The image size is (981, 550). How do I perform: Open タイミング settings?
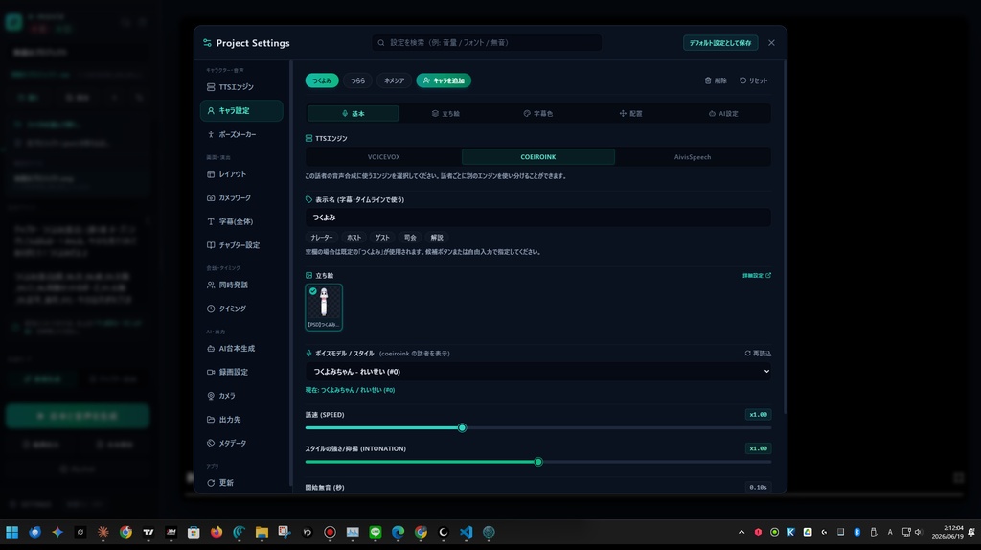pos(241,309)
